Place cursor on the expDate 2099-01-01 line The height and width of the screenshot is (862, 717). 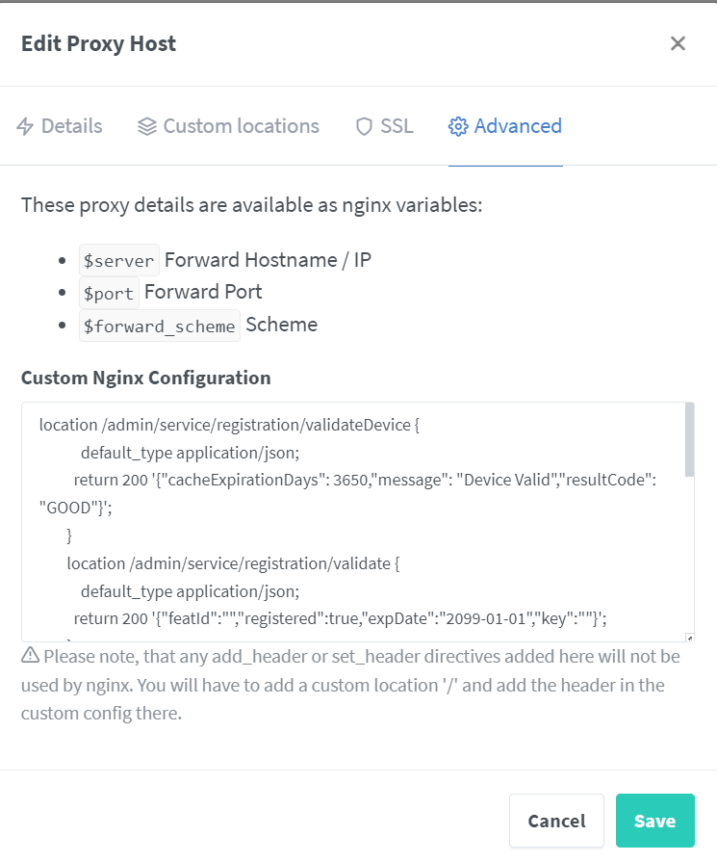tap(340, 618)
